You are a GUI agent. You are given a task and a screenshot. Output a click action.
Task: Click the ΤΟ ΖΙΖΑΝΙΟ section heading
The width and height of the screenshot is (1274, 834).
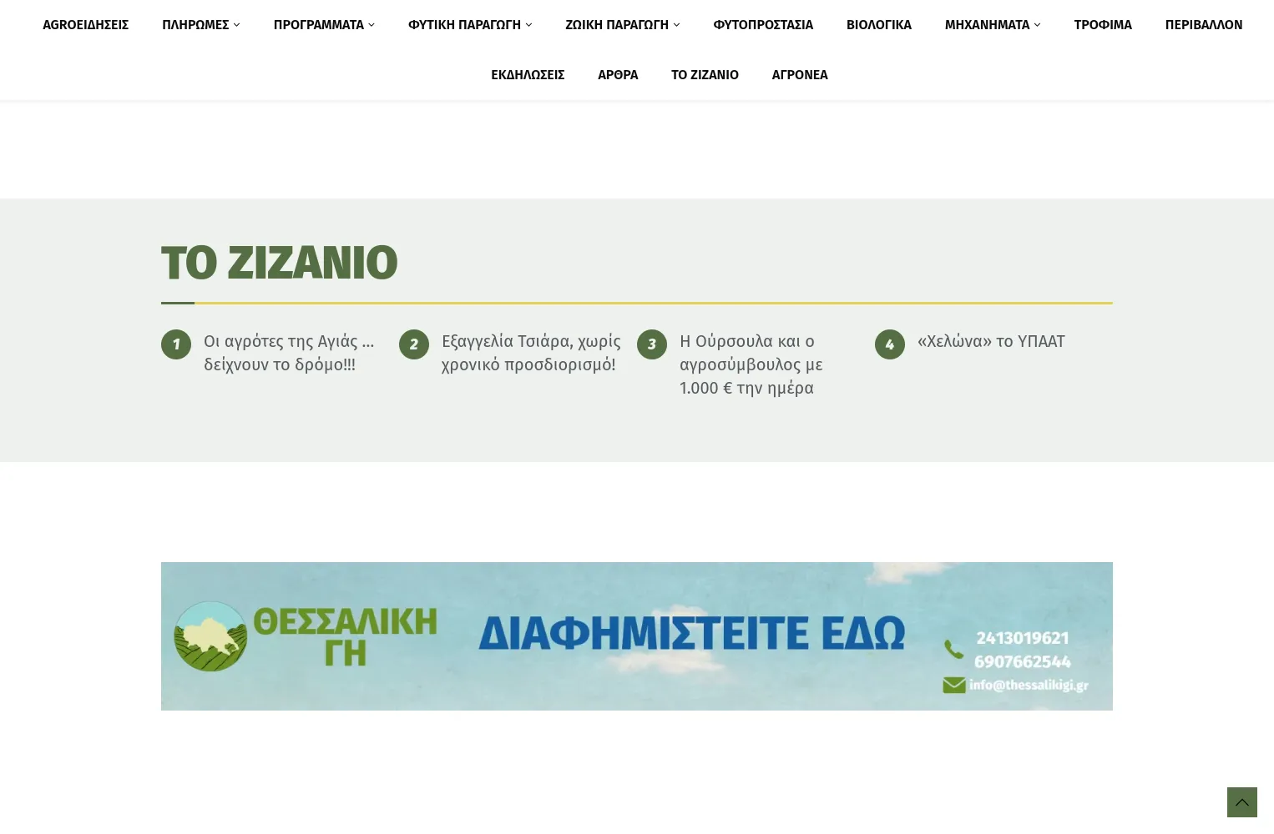coord(279,263)
